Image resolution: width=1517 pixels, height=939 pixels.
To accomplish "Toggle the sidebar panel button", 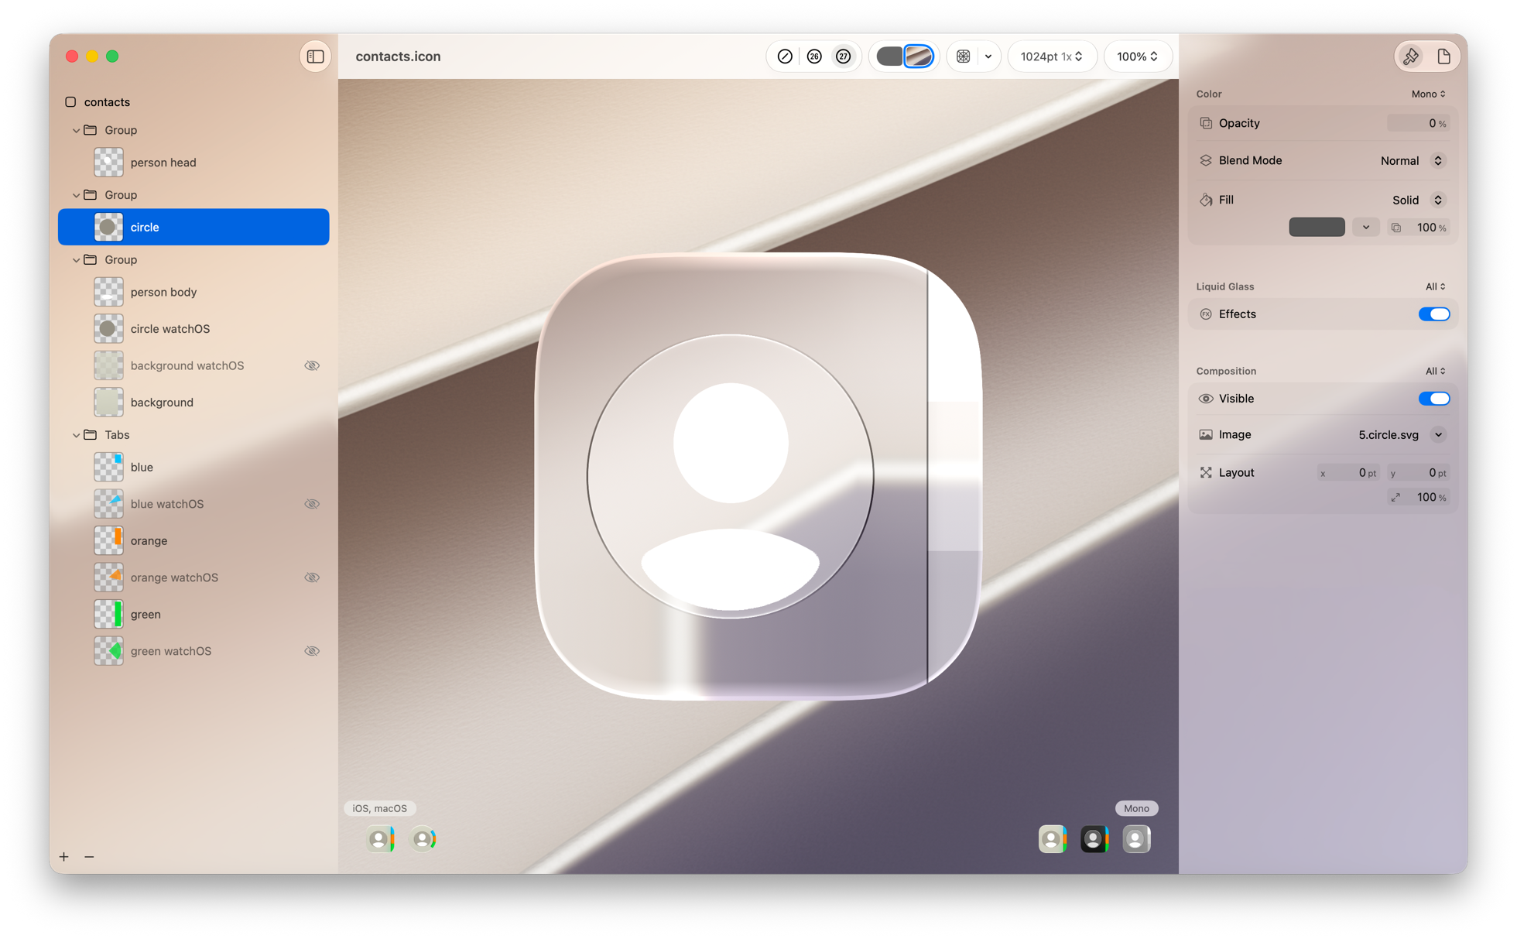I will pos(315,57).
